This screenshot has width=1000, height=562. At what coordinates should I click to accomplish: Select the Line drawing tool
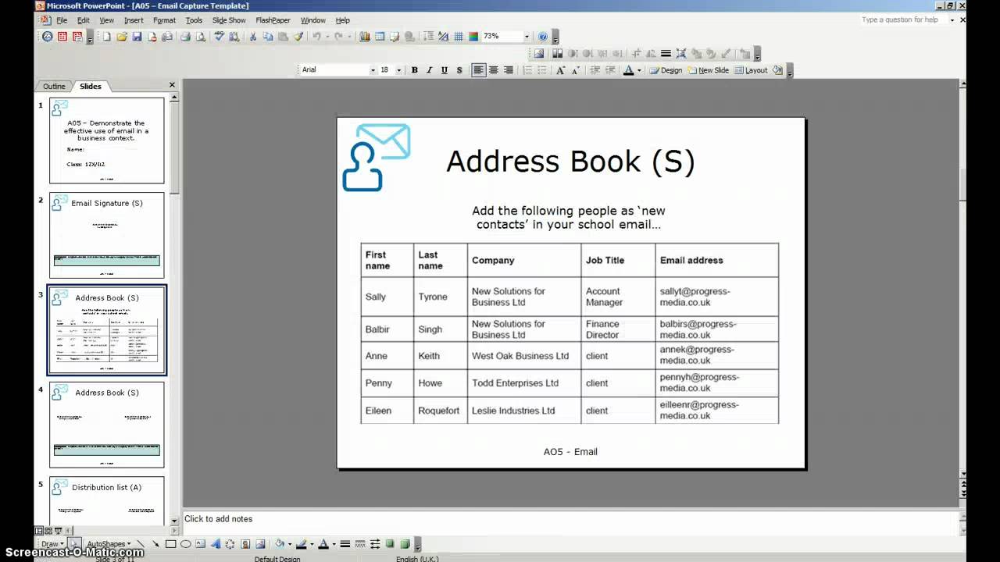(x=141, y=544)
